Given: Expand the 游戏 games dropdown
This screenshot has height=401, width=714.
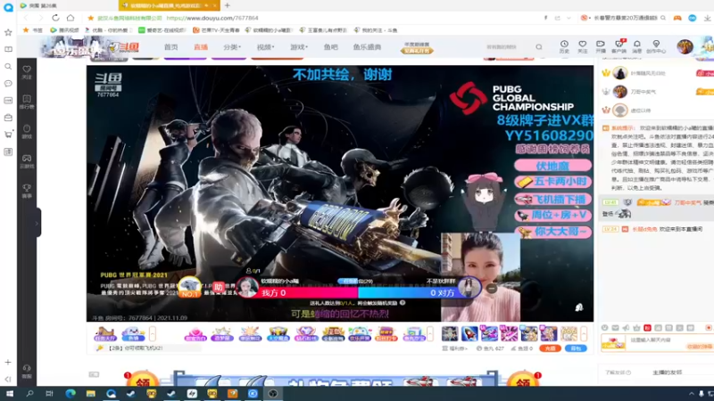Looking at the screenshot, I should 299,47.
